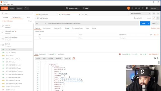The height and width of the screenshot is (91, 161).
Task: Click the Invite button
Action: (86, 8)
